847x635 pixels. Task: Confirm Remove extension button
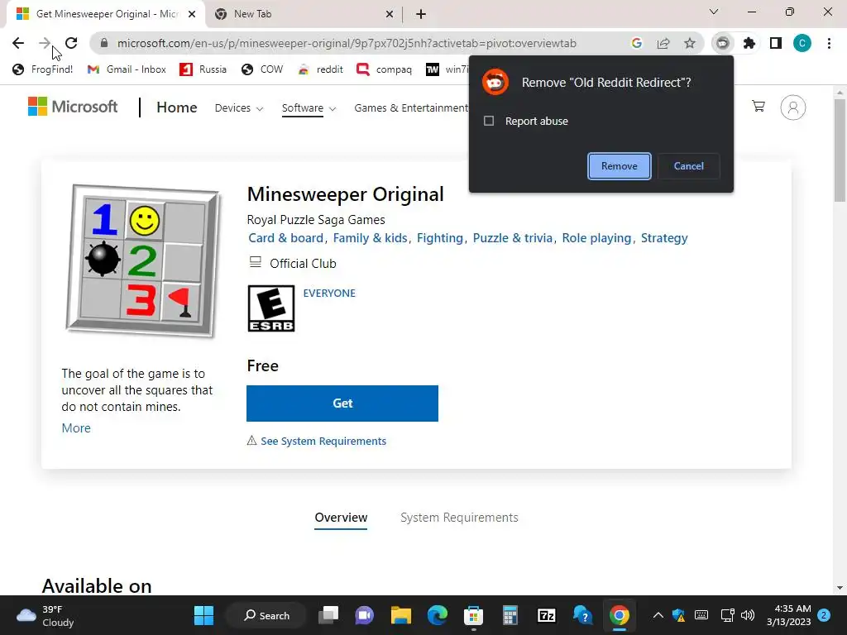coord(619,165)
